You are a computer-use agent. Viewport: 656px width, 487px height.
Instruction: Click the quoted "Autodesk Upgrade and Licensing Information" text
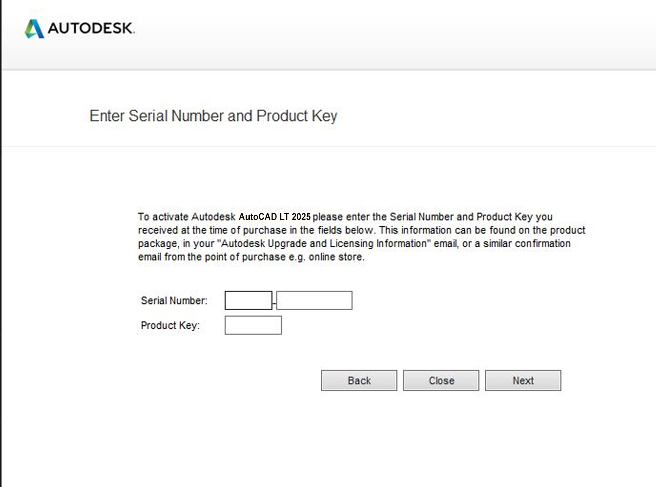[x=324, y=243]
